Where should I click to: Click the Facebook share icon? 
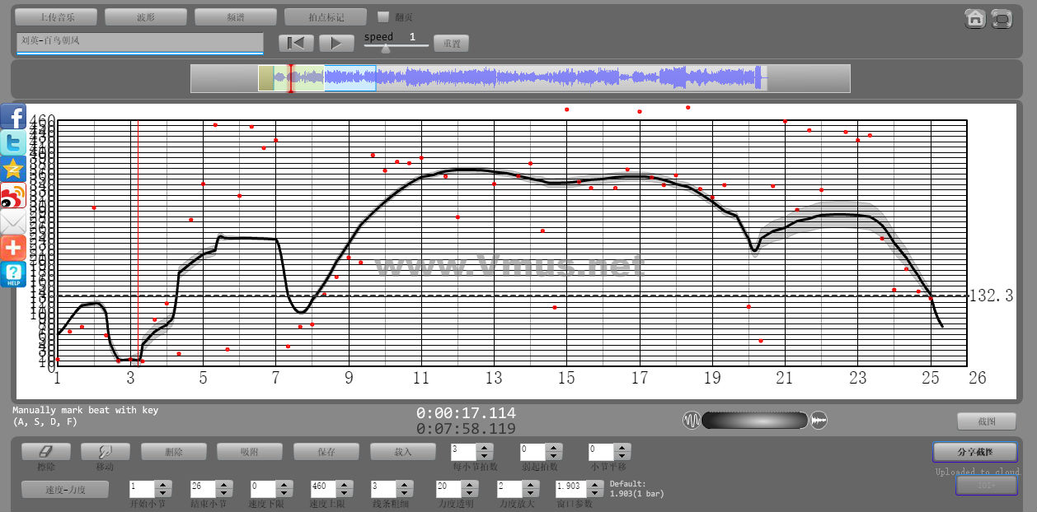tap(13, 117)
